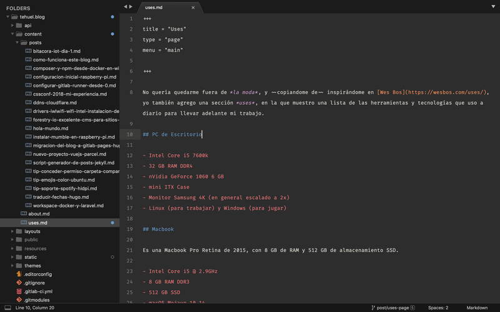Image resolution: width=500 pixels, height=312 pixels.
Task: Expand the resources folder arrow
Action: pos(12,248)
